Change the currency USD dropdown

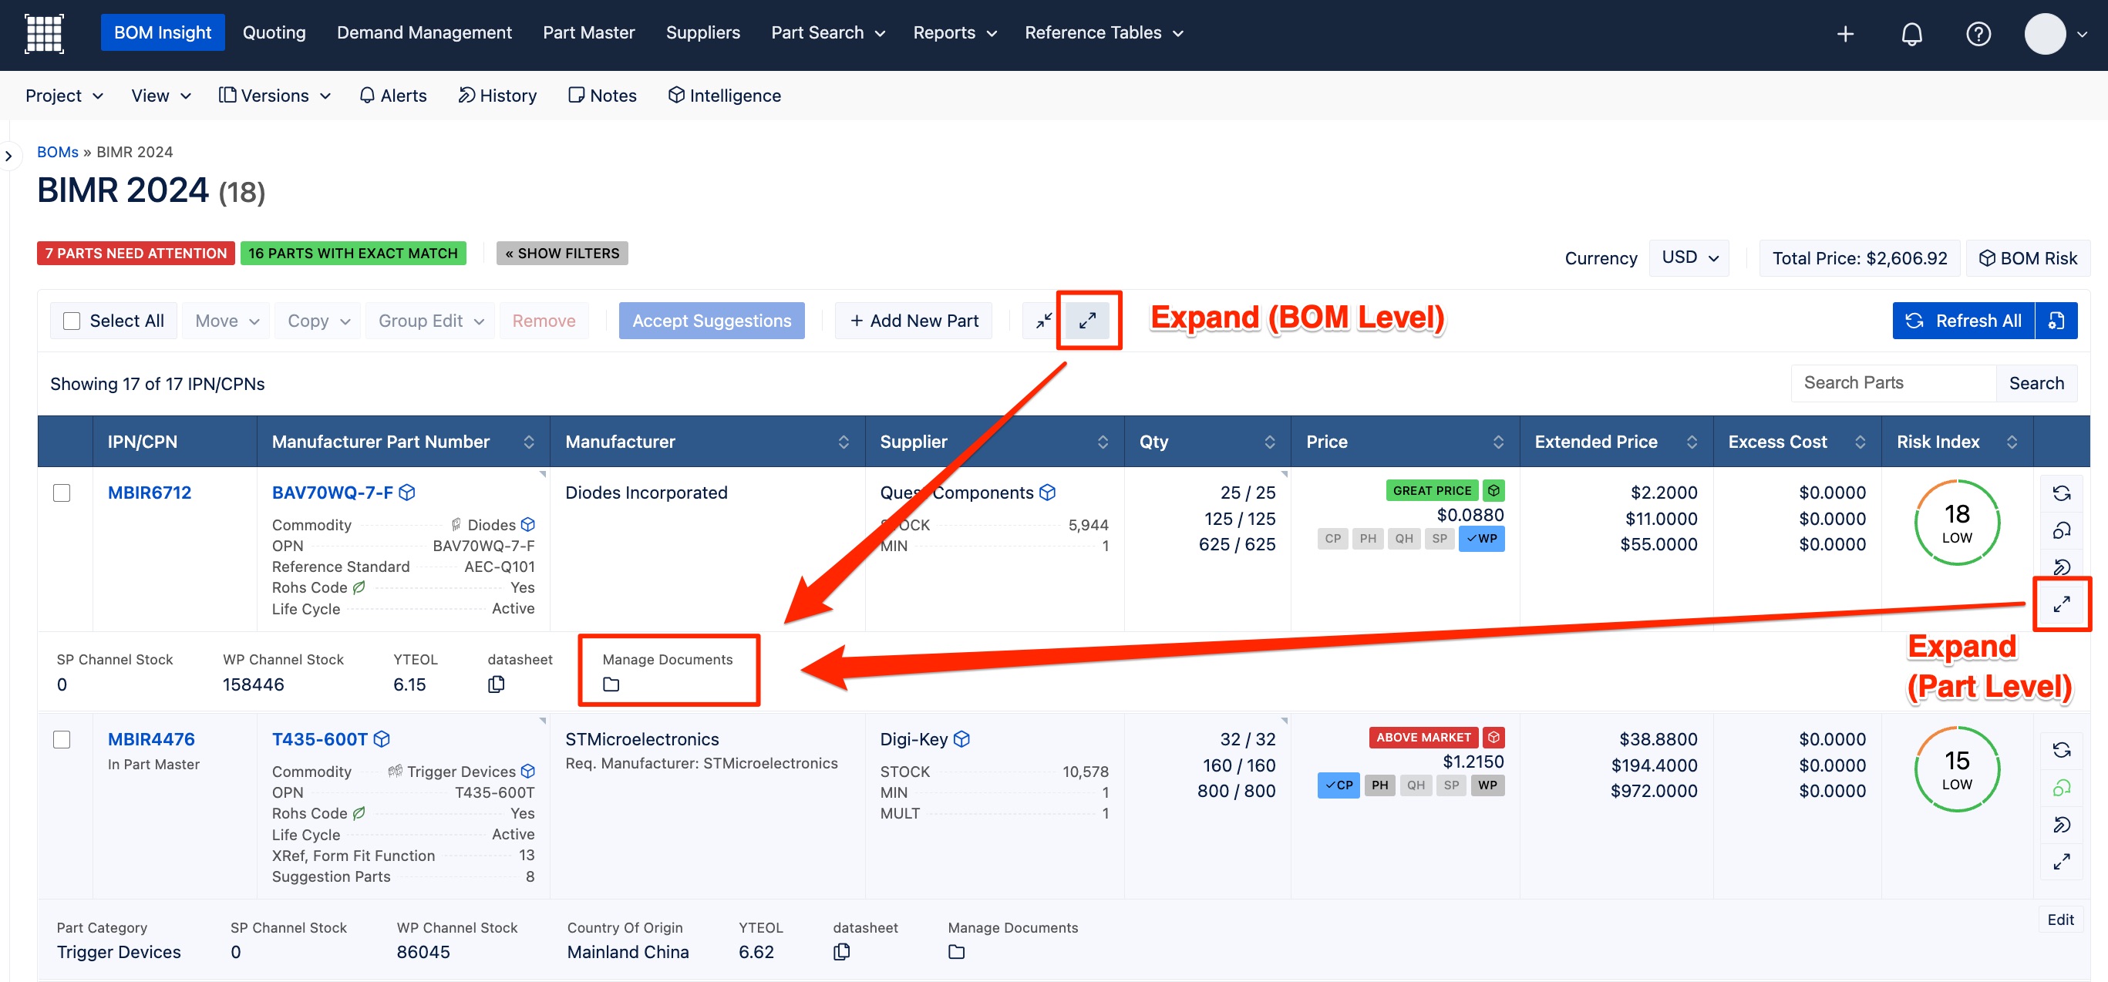(1689, 257)
